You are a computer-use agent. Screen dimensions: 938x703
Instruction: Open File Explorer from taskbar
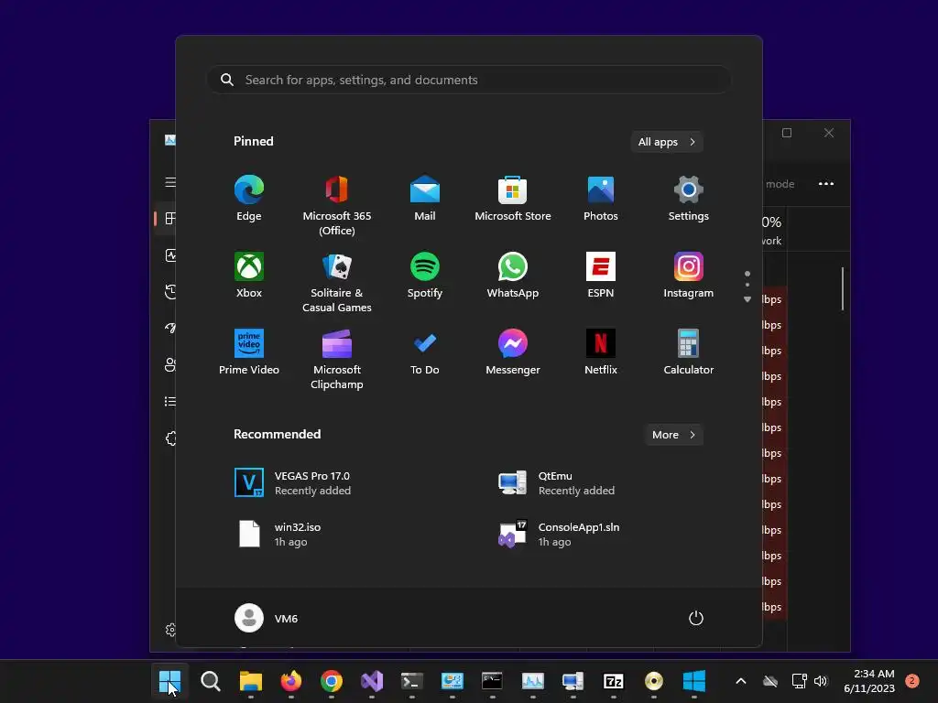[x=251, y=681]
